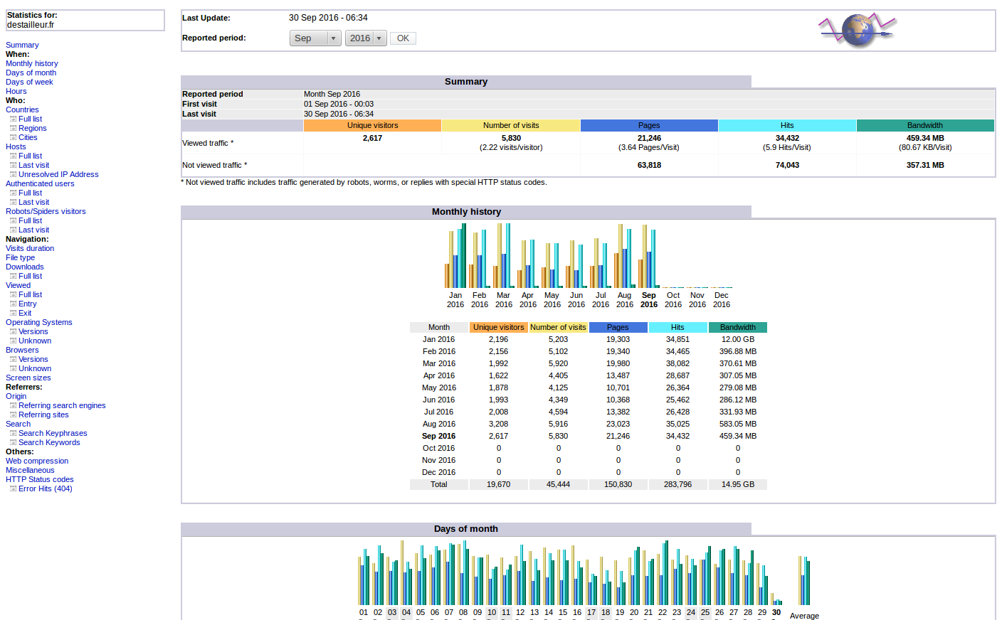Open the month dropdown showing Sep

[315, 38]
